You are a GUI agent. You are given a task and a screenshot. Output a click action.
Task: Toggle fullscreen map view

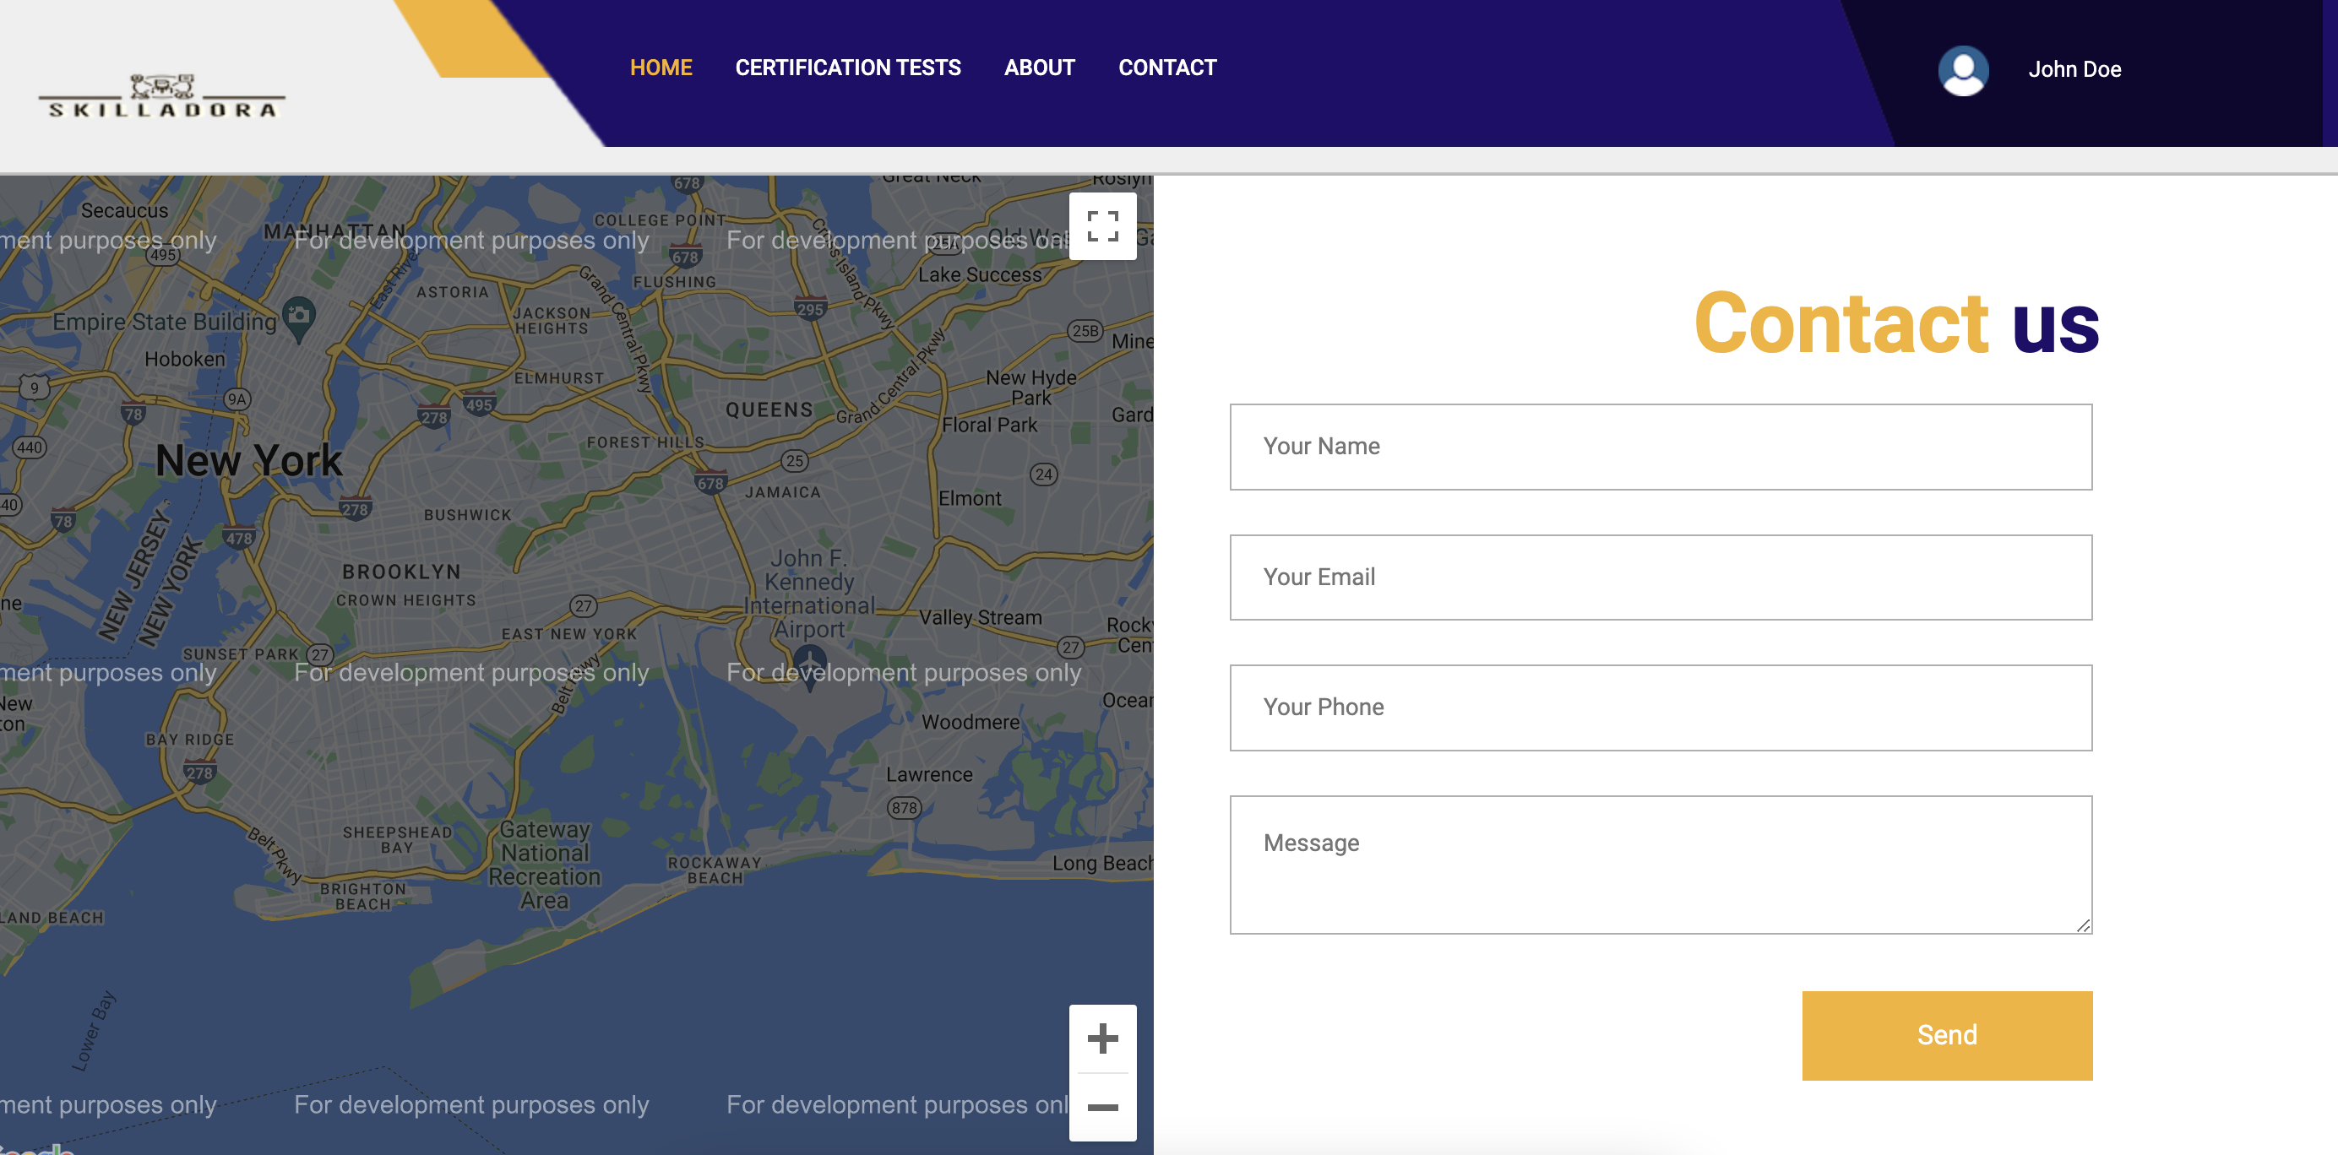tap(1101, 226)
